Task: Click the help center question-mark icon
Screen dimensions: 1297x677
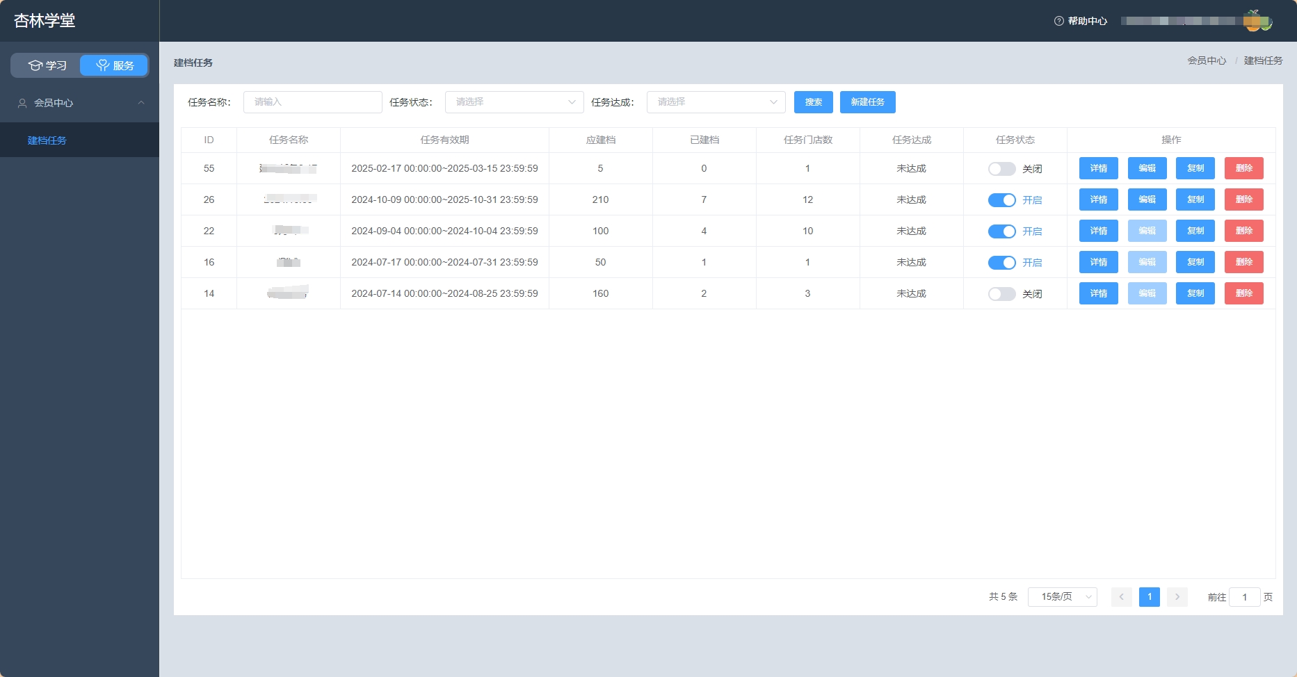Action: 1058,21
